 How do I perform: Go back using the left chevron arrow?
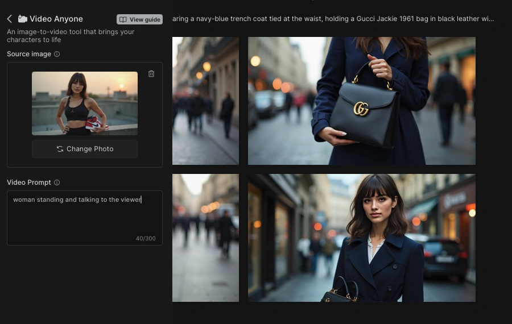[10, 19]
